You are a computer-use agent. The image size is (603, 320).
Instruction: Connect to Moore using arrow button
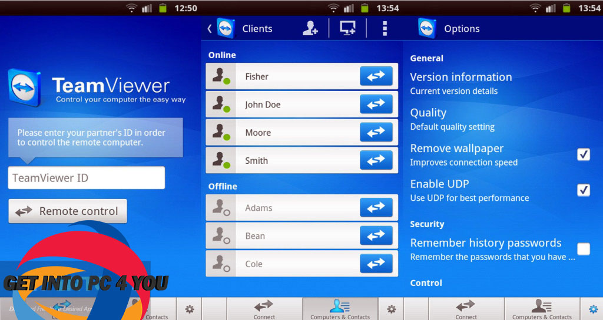376,132
